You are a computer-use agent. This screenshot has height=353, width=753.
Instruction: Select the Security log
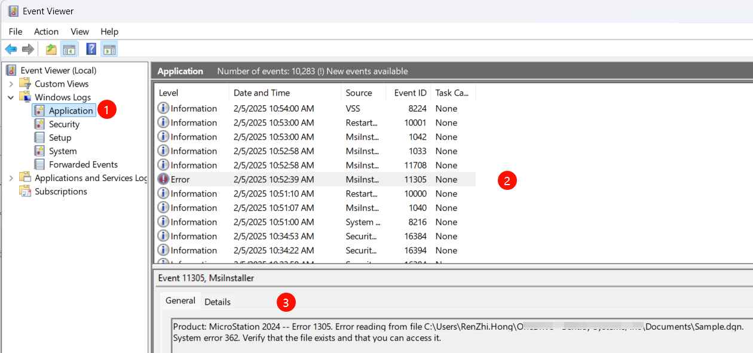tap(64, 124)
